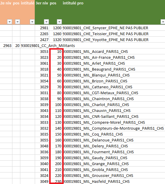Click the MIL_Accard_PARIS1_CHS cell
Viewport: 165px width, 184px height.
(x=113, y=51)
